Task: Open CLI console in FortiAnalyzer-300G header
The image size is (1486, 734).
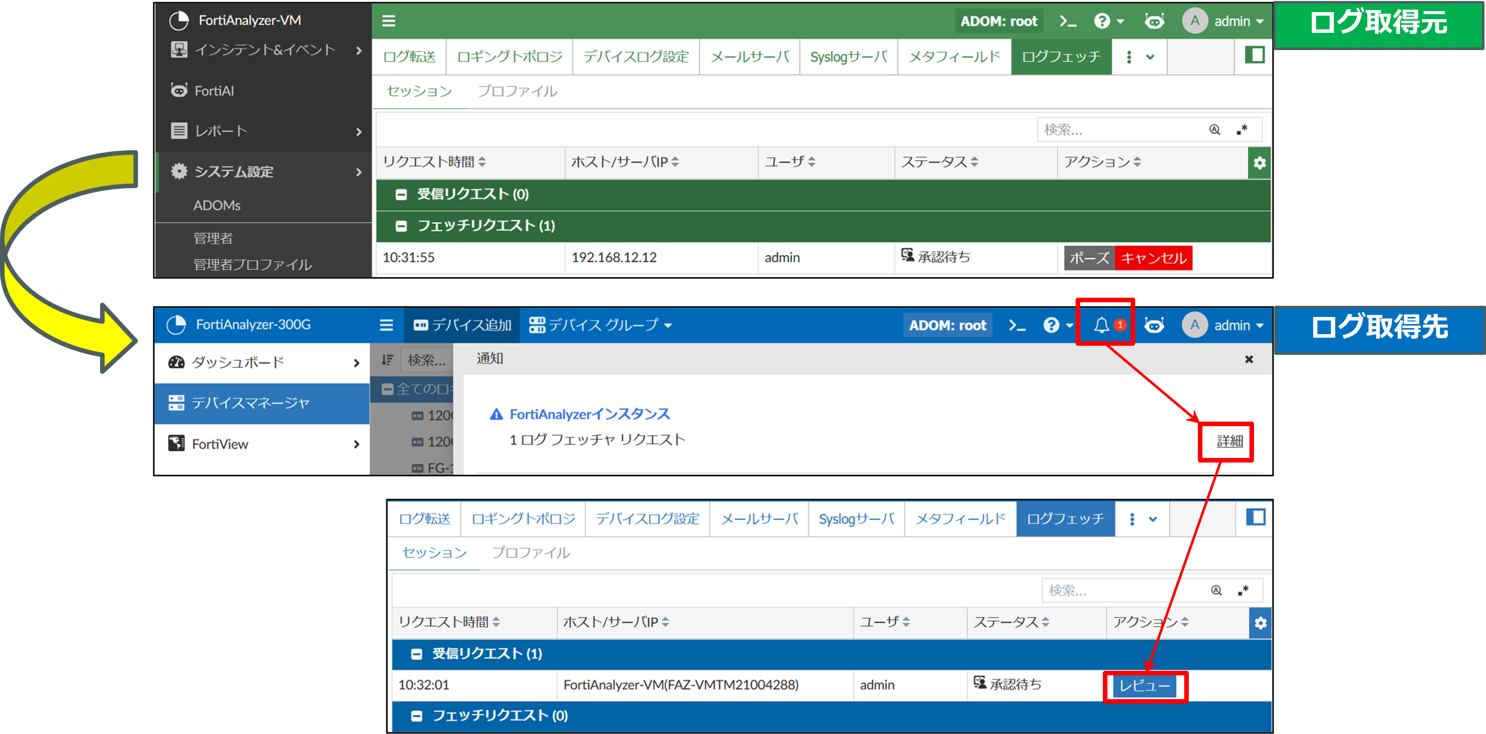Action: coord(1017,326)
